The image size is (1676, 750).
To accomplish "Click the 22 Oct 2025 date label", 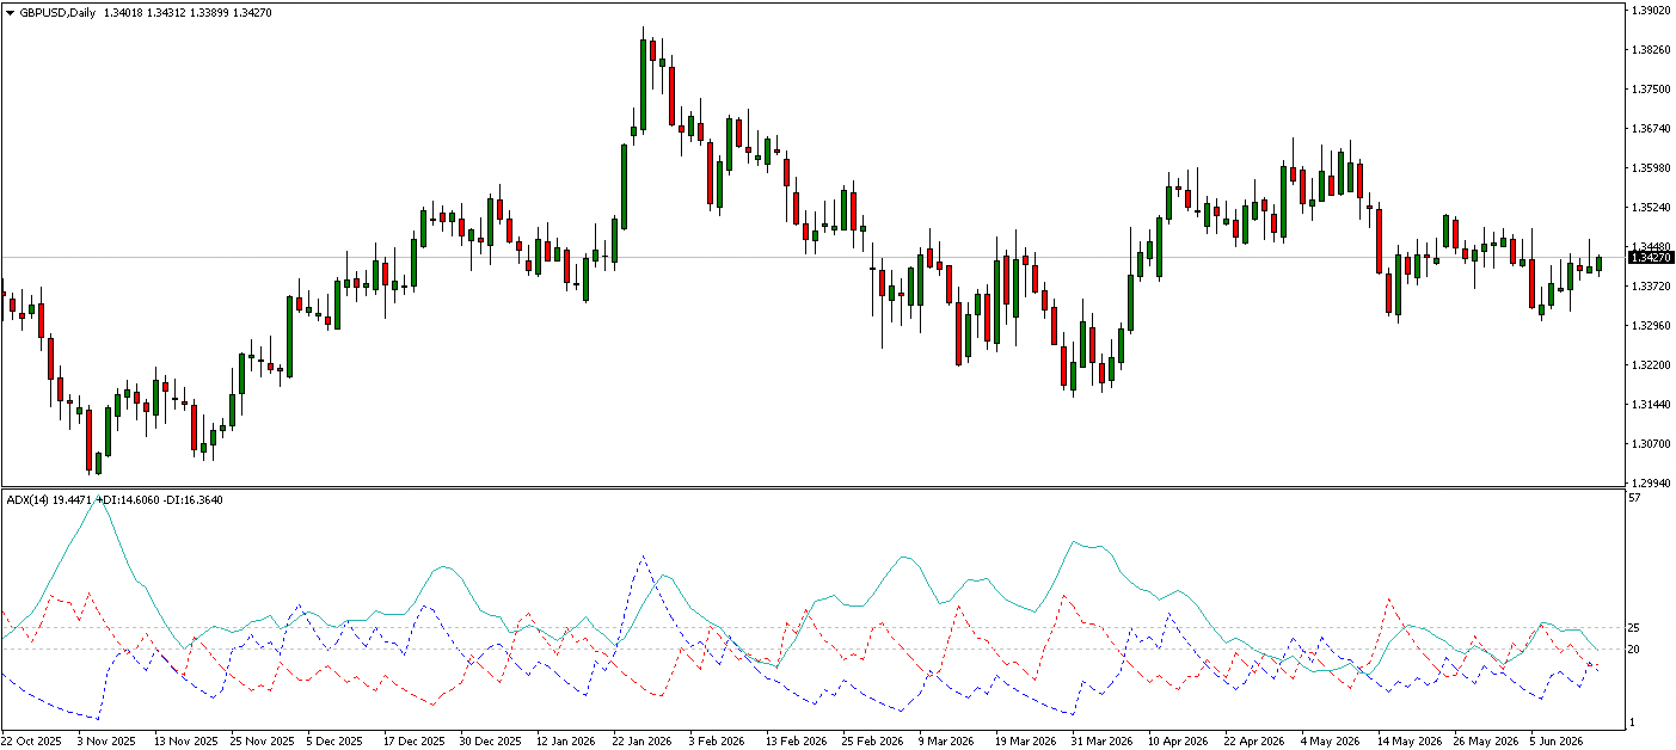I will click(31, 742).
